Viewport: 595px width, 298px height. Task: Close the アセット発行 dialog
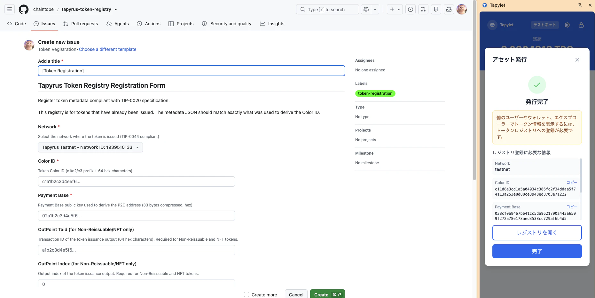point(577,60)
